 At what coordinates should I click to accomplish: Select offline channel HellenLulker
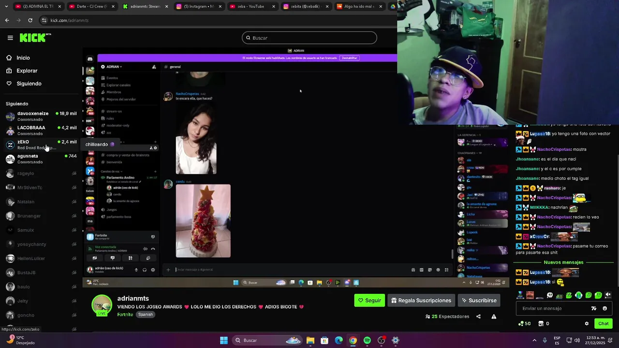(41, 258)
